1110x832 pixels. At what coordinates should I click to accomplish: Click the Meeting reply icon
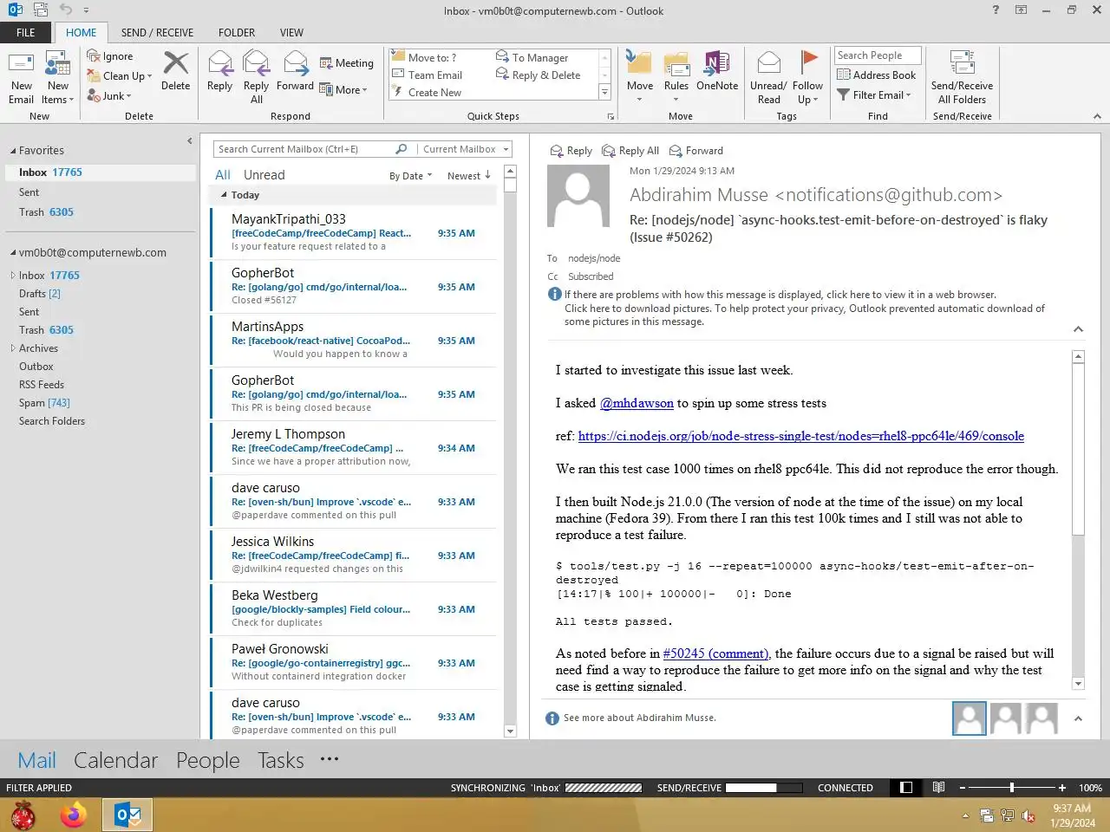coord(346,63)
